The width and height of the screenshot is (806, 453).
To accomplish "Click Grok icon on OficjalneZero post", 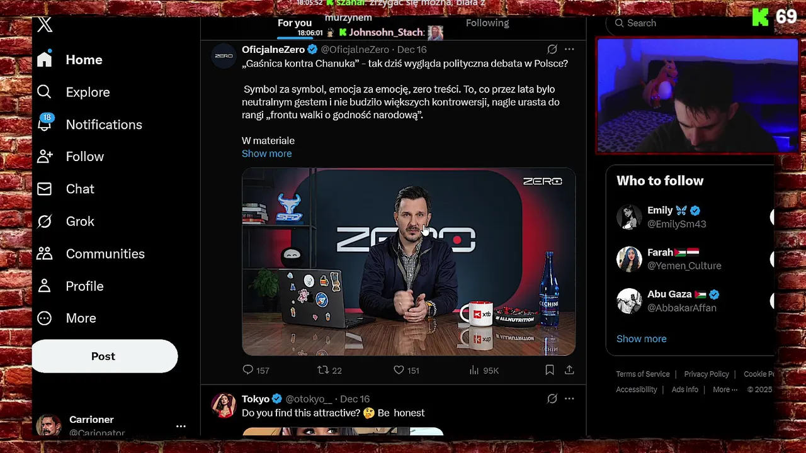I will click(552, 49).
